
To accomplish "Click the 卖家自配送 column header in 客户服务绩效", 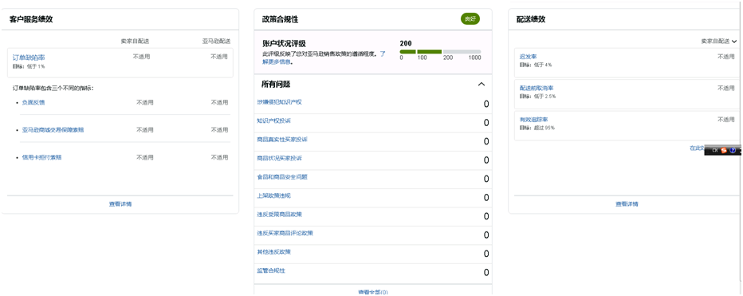I will pyautogui.click(x=135, y=41).
